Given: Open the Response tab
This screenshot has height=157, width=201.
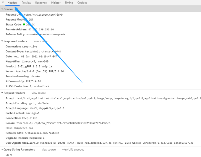Looking at the screenshot, I should click(x=41, y=3).
